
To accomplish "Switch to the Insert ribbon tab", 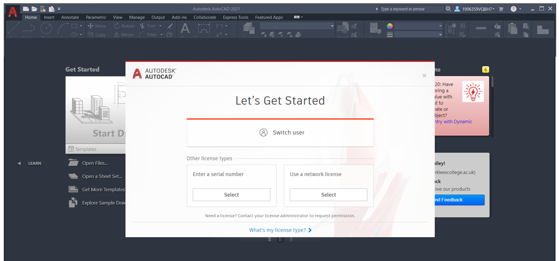I will pos(49,17).
